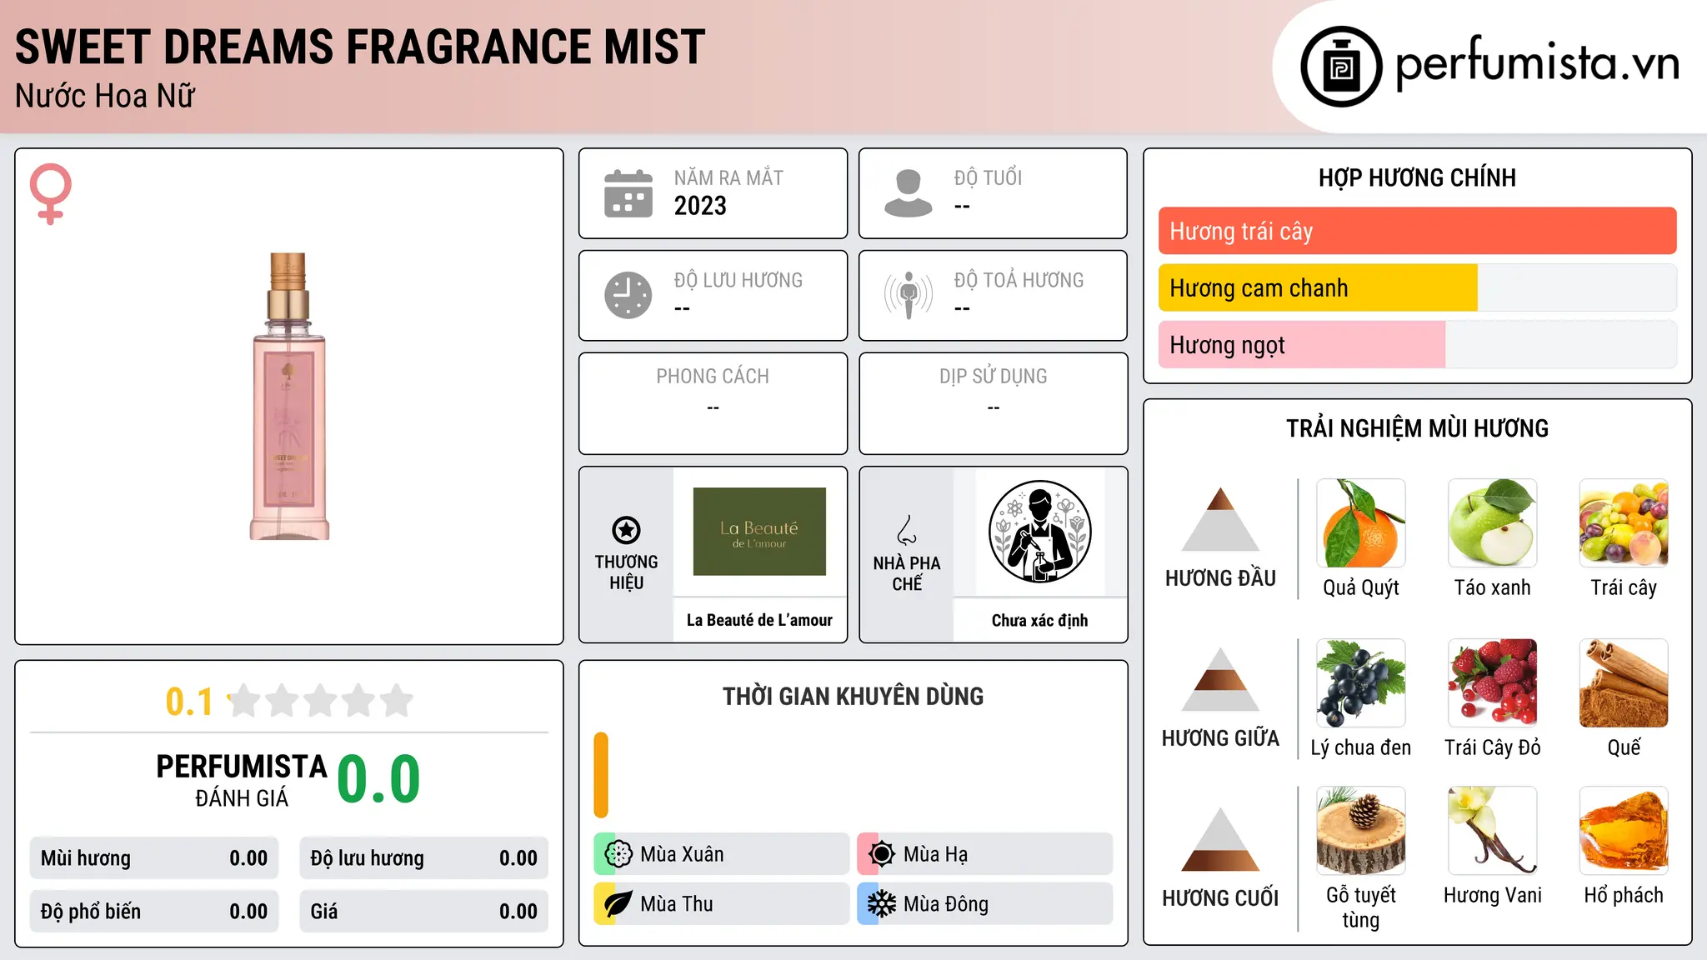
Task: Click the autumn leaf icon
Action: (x=618, y=904)
